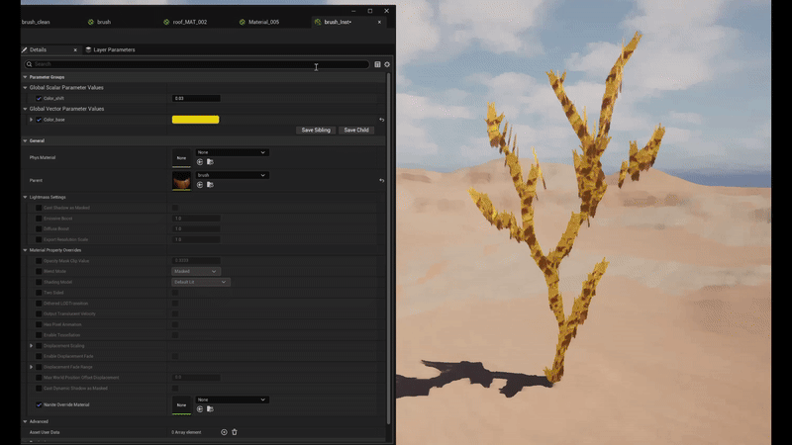Collapse Material Property Overrides section
The height and width of the screenshot is (445, 792).
[x=25, y=250]
